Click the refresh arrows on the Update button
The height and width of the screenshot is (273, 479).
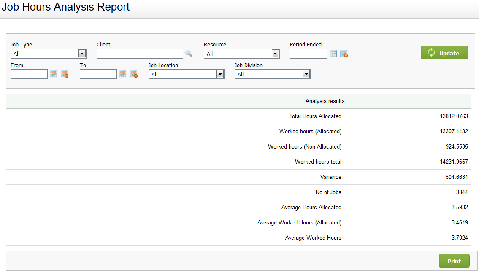coord(431,52)
